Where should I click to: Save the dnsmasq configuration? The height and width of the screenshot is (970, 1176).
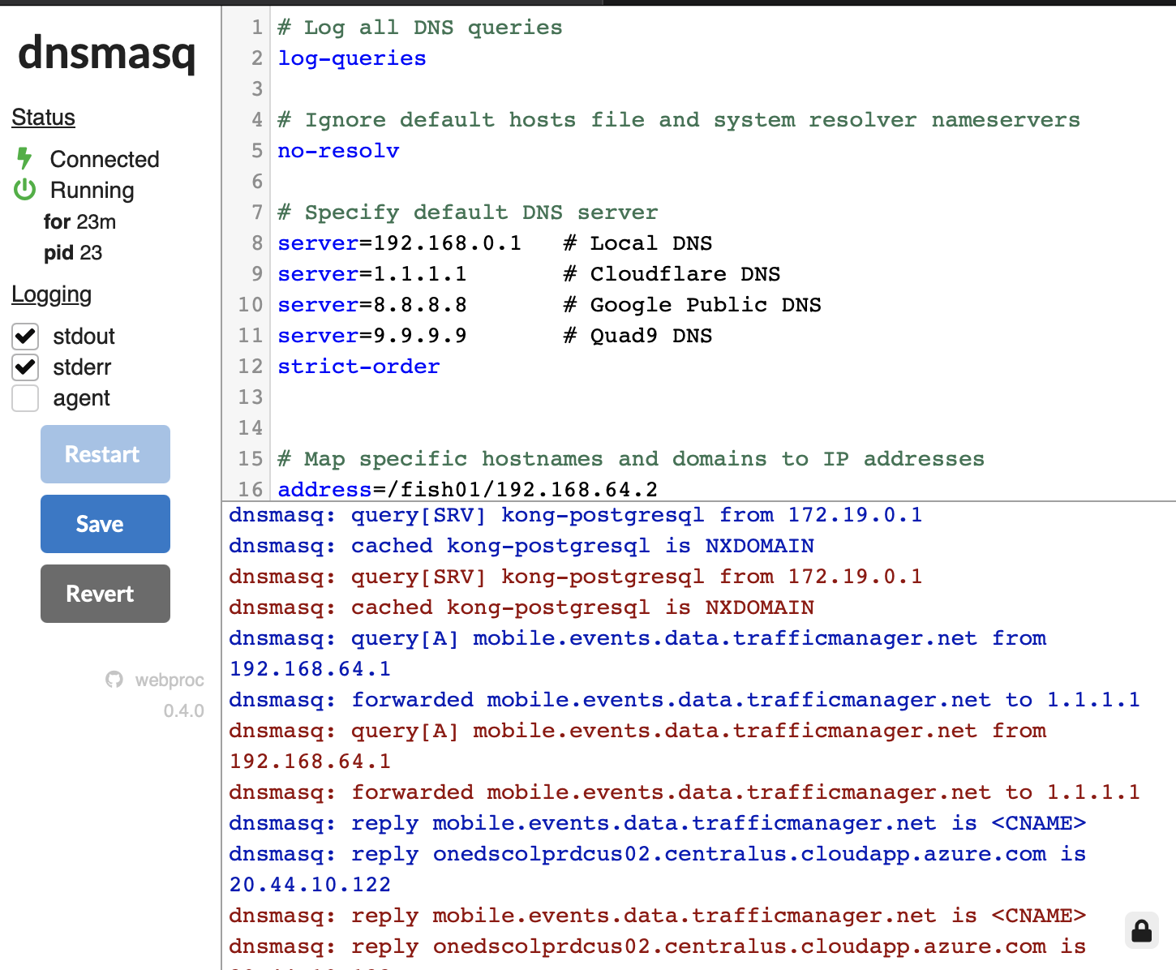point(105,524)
